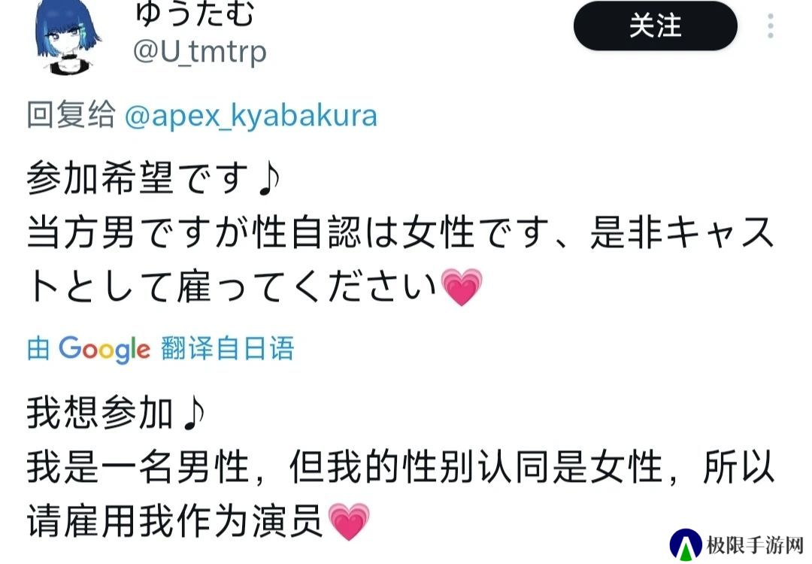Click the 由 Google 翻译自日语 link
812x564 pixels.
(x=161, y=348)
